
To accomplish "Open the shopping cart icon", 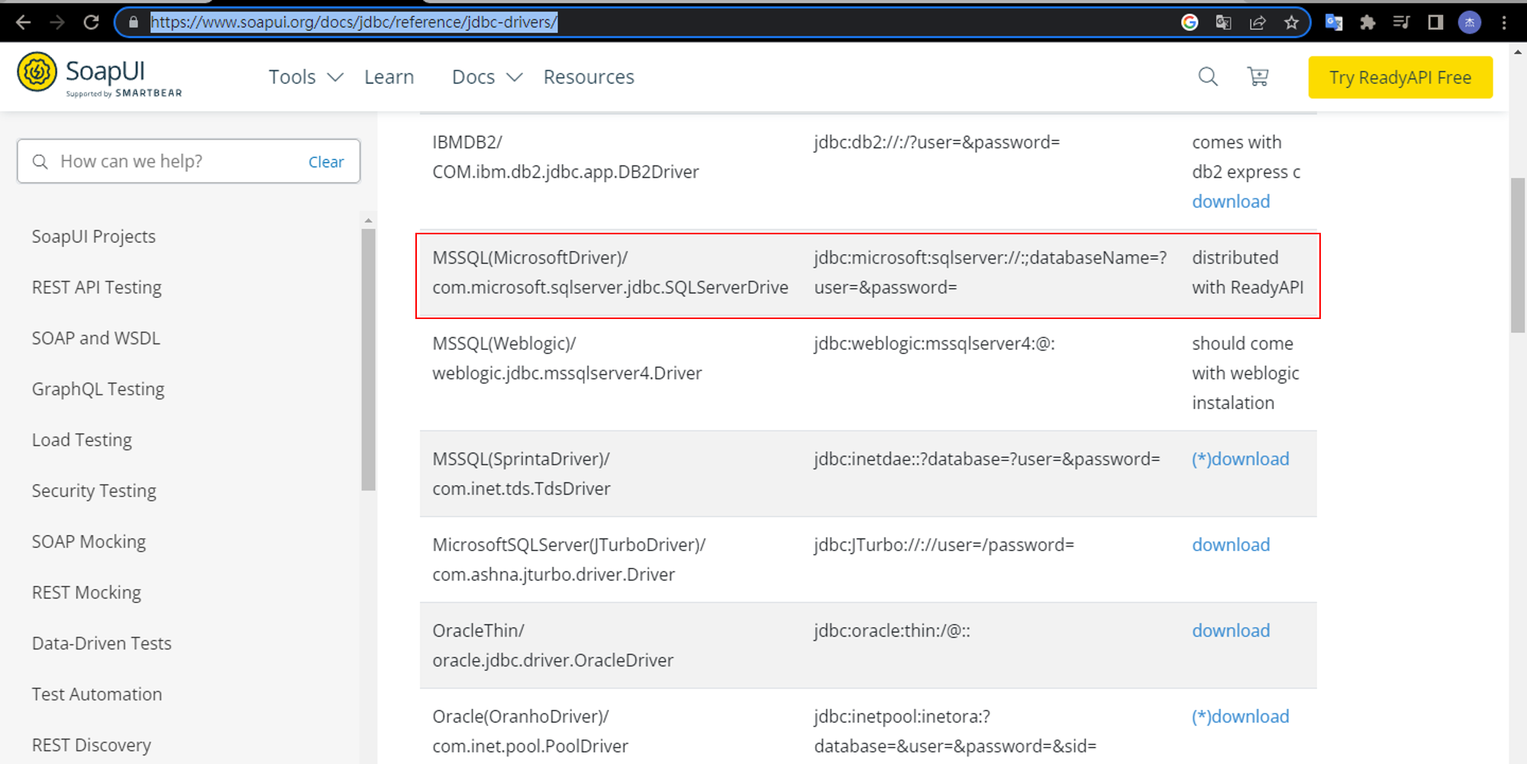I will 1257,77.
